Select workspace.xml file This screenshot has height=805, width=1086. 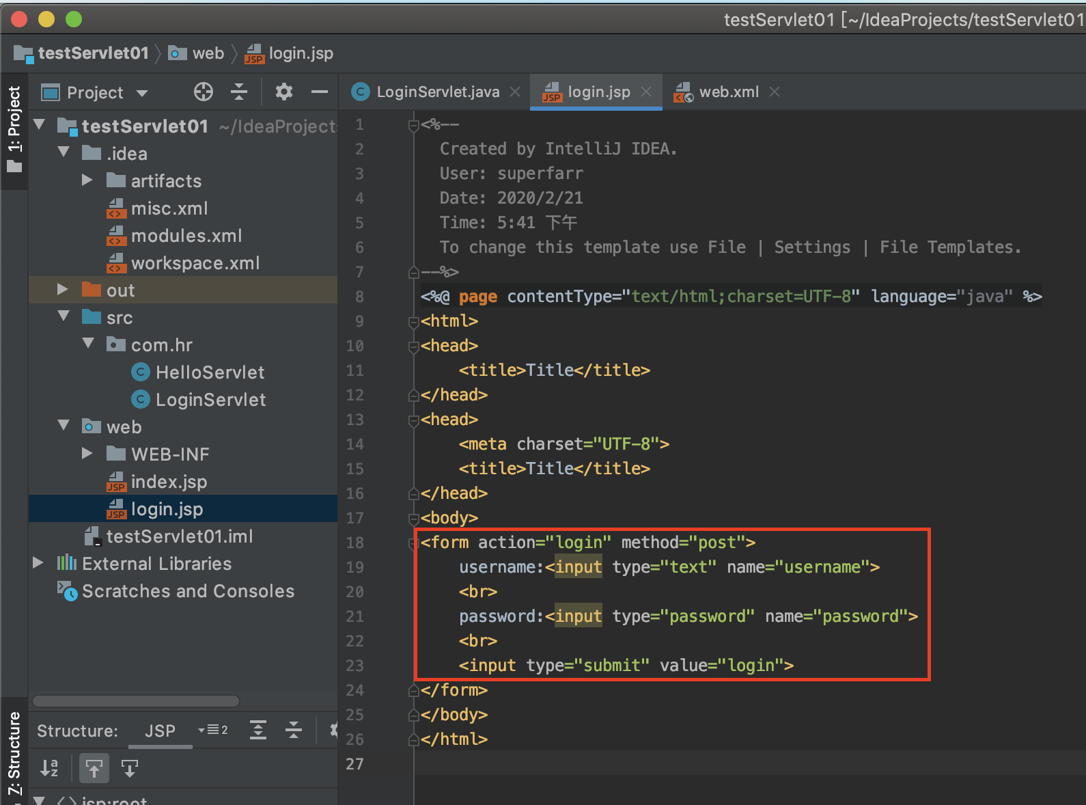[x=195, y=263]
